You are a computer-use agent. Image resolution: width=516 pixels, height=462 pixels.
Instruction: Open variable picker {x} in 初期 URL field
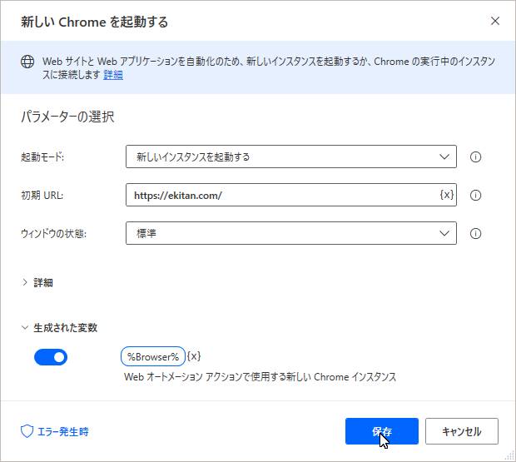coord(447,195)
